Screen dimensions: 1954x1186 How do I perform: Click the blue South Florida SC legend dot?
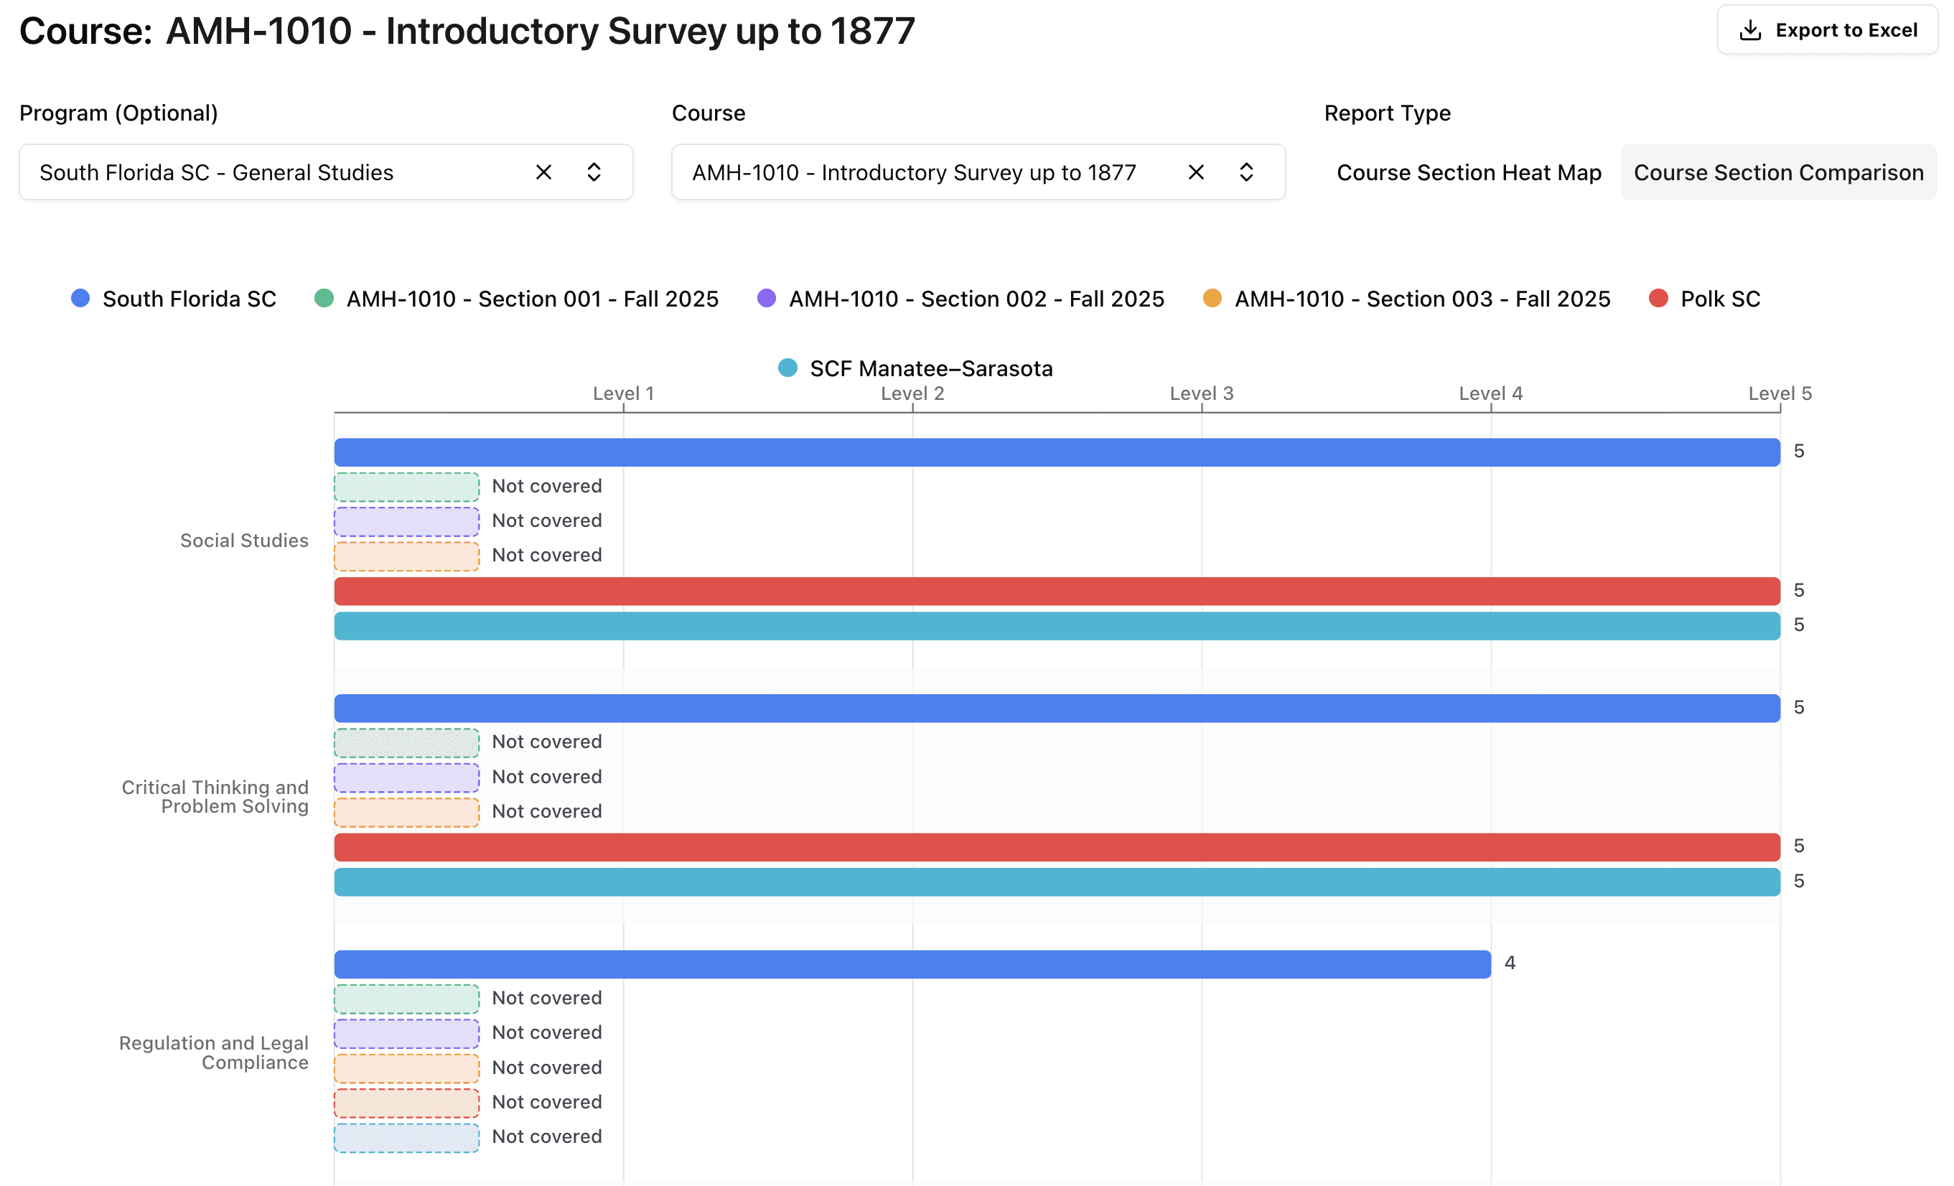[80, 298]
